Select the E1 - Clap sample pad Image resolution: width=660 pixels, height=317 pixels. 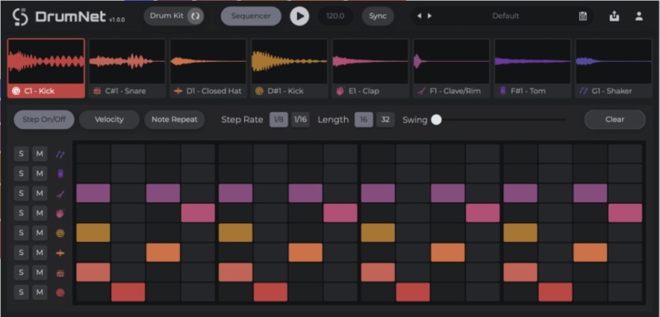click(370, 69)
